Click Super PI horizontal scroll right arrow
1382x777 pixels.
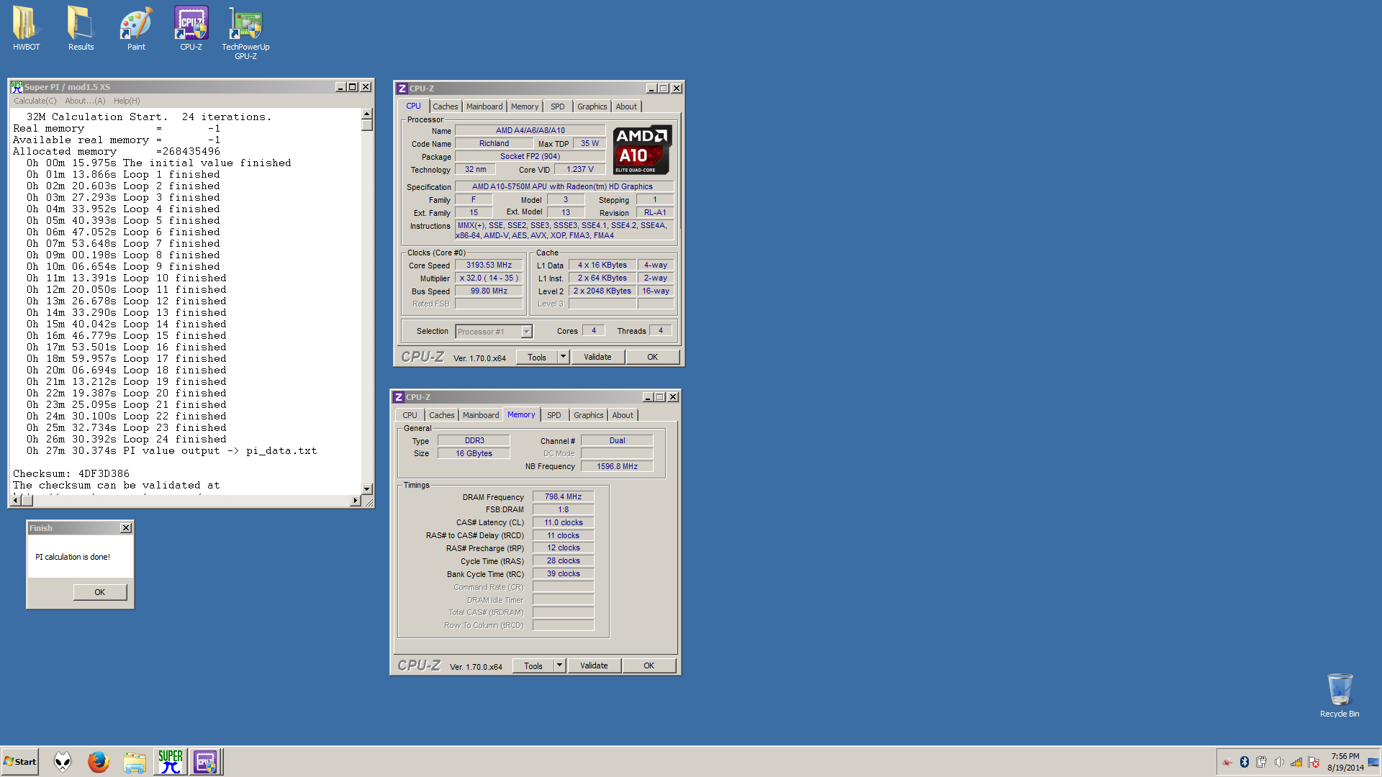(355, 500)
